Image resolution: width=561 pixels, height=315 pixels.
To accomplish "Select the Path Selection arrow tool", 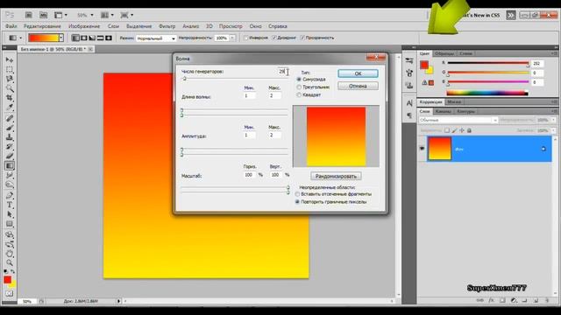I will (10, 214).
